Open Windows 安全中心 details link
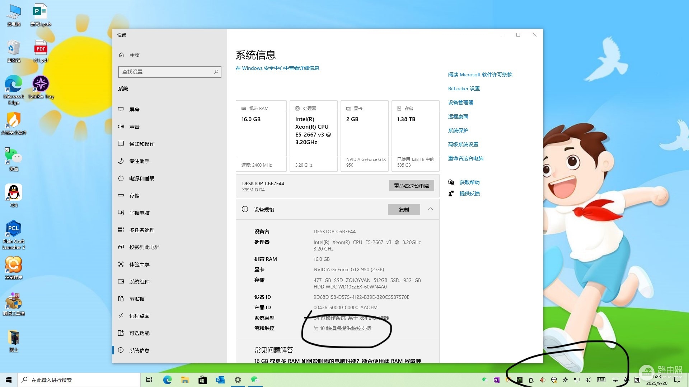The height and width of the screenshot is (387, 689). (x=277, y=68)
